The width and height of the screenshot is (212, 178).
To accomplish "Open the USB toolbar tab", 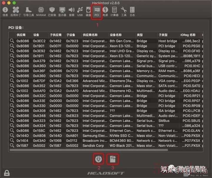I will pos(80,11).
